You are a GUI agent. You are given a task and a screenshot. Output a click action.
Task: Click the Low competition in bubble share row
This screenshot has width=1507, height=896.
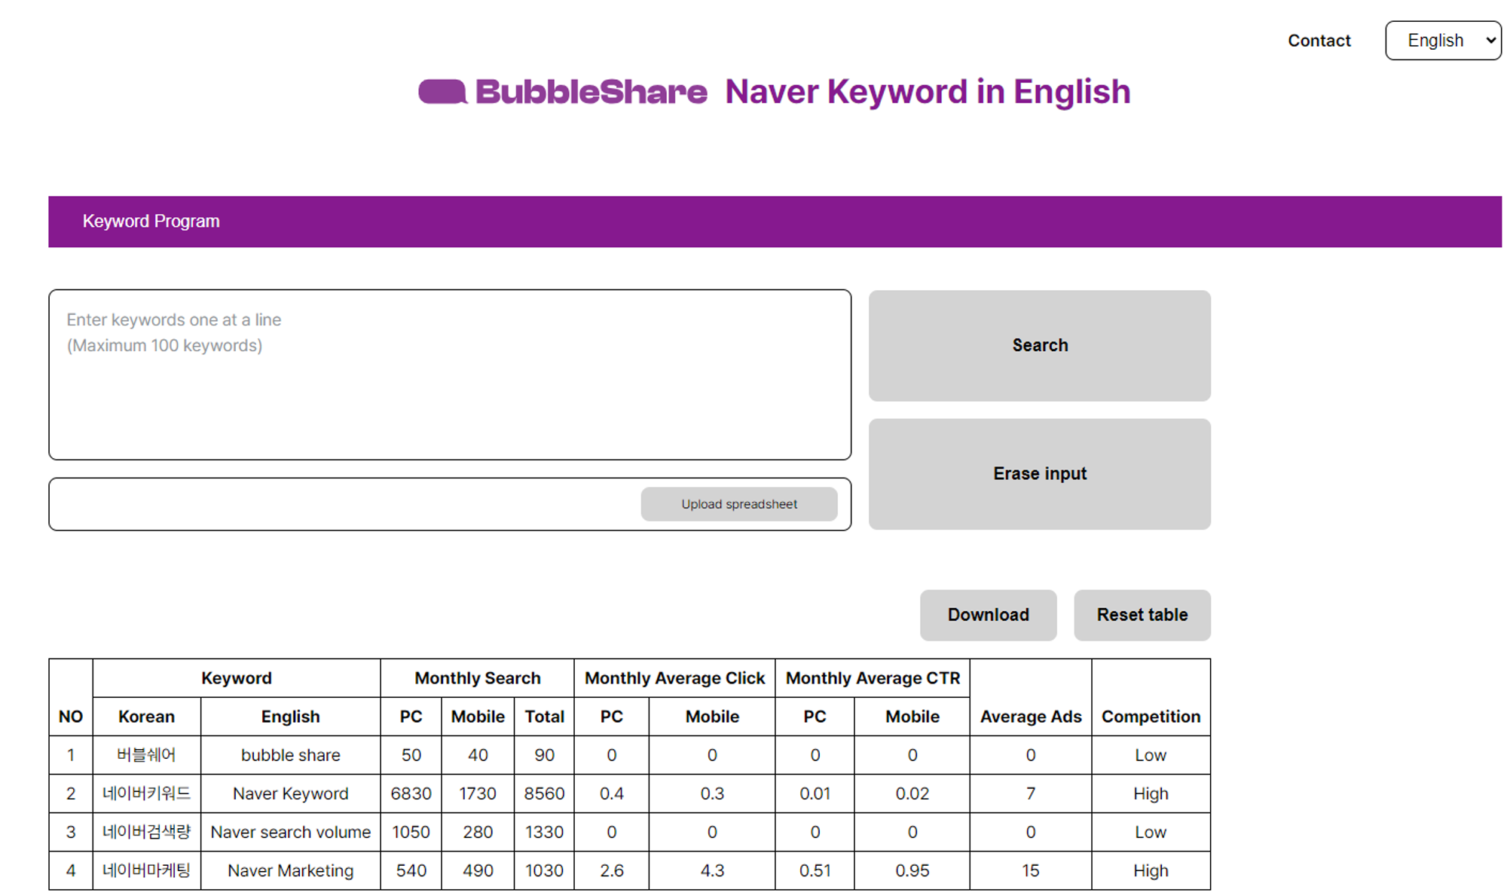coord(1151,755)
